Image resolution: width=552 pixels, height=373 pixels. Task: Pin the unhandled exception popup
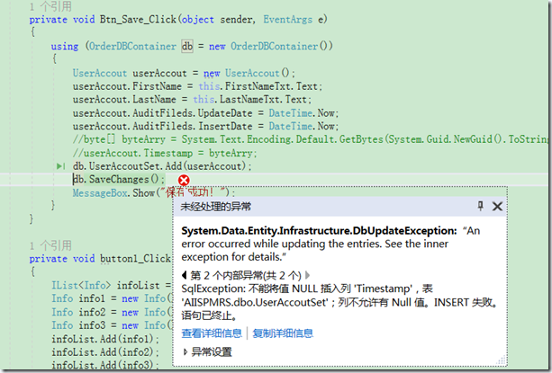pyautogui.click(x=480, y=206)
